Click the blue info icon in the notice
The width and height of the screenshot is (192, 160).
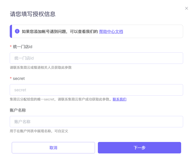click(x=17, y=31)
